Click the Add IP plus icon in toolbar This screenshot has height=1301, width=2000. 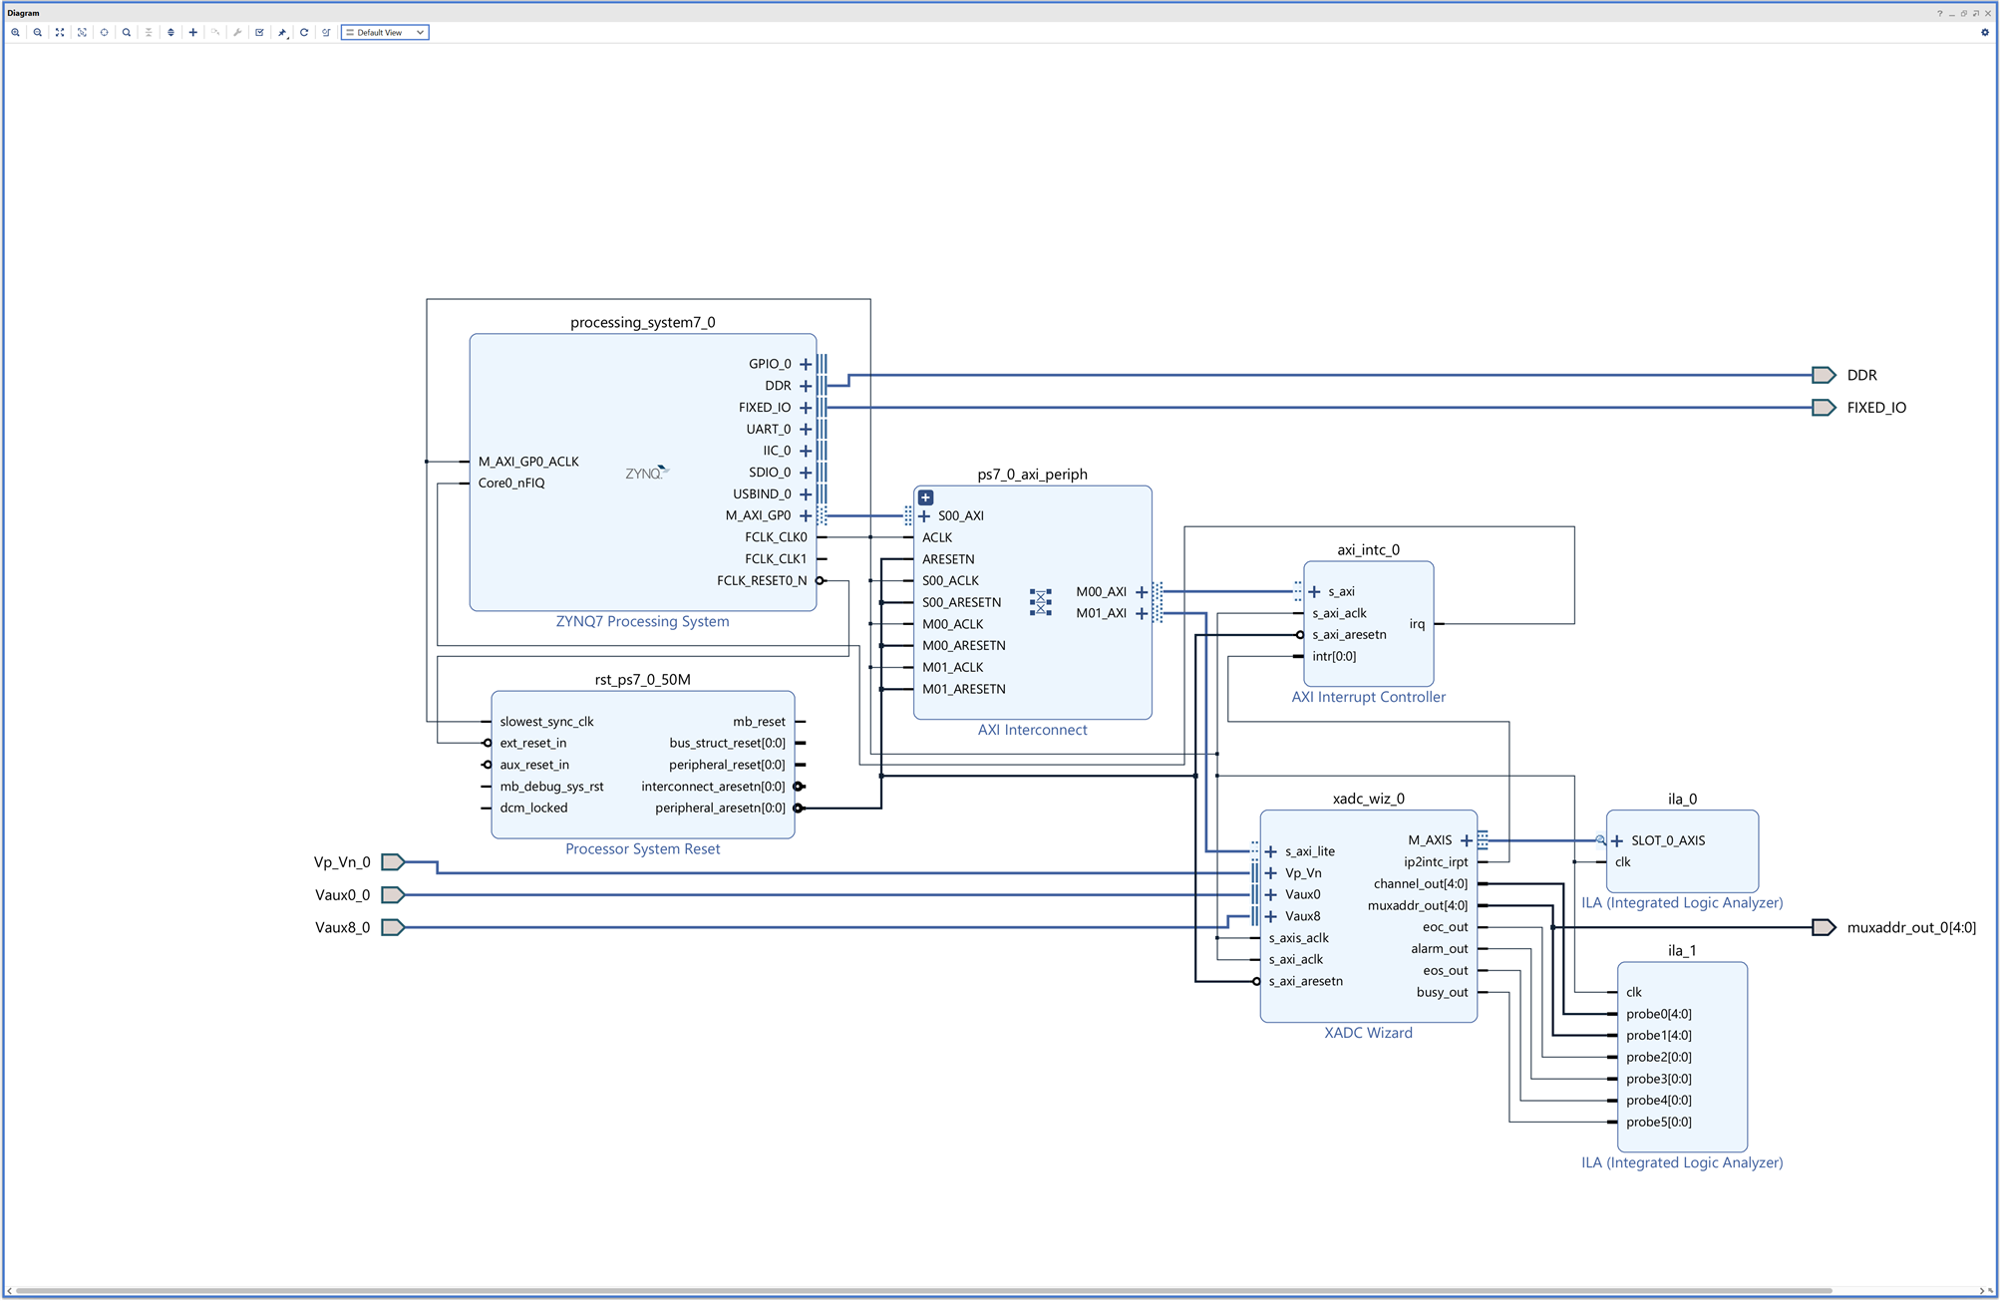(x=193, y=32)
